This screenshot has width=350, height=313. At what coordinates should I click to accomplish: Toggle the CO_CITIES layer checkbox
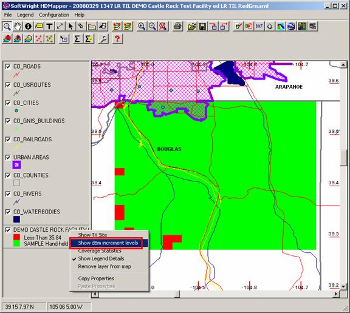(8, 103)
